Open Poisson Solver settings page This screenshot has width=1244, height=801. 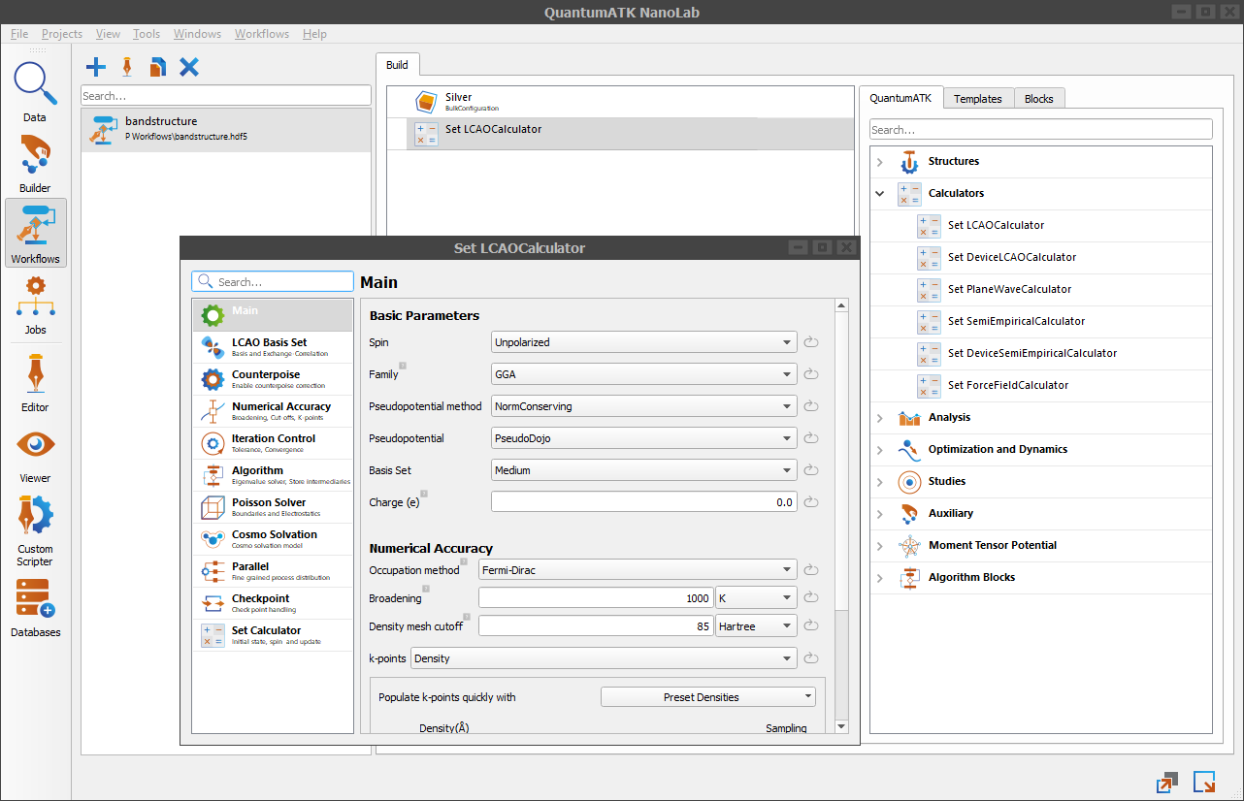pyautogui.click(x=273, y=507)
